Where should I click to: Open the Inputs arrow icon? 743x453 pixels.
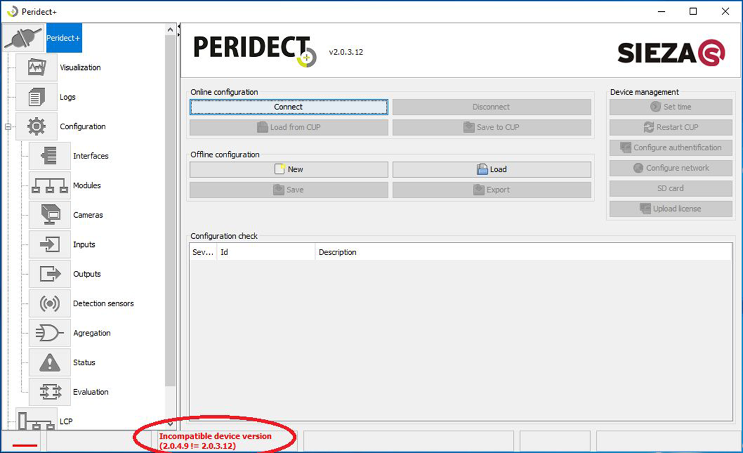50,244
